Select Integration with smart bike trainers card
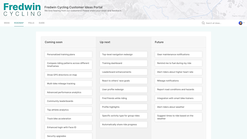This screenshot has width=247, height=139. (178, 98)
